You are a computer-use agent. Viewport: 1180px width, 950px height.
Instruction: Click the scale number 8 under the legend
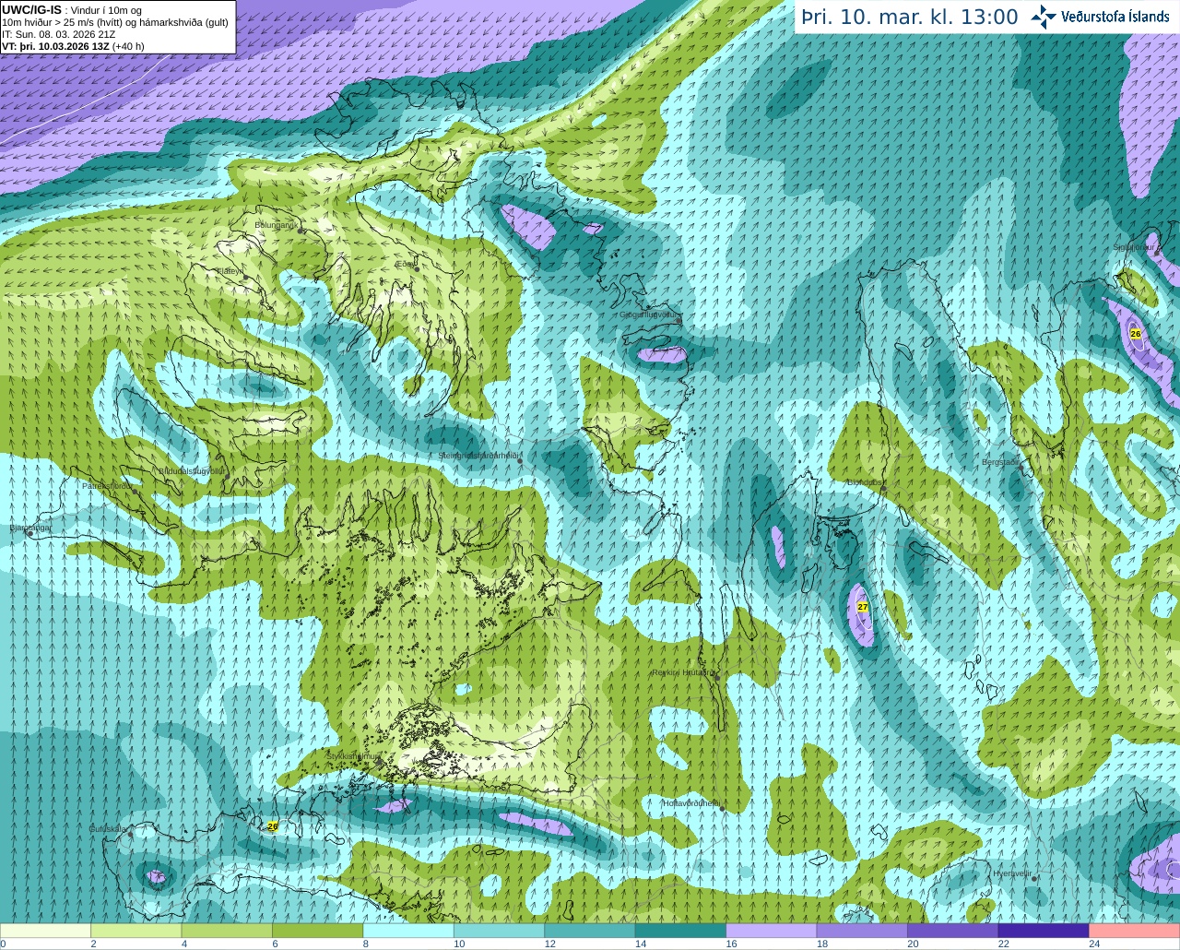(365, 944)
